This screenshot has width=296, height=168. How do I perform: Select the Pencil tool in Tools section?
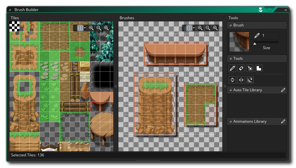232,68
